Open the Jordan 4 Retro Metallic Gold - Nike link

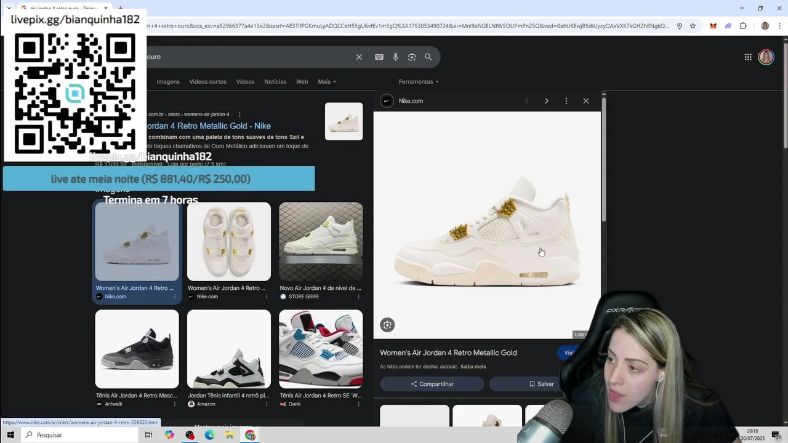[209, 126]
